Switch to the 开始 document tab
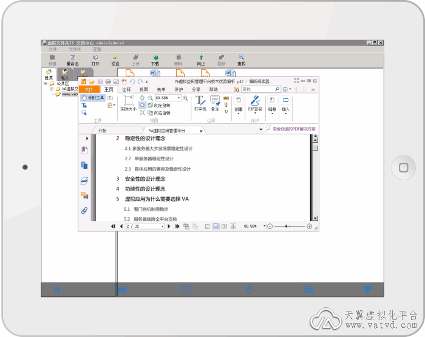The width and height of the screenshot is (425, 337). 102,130
